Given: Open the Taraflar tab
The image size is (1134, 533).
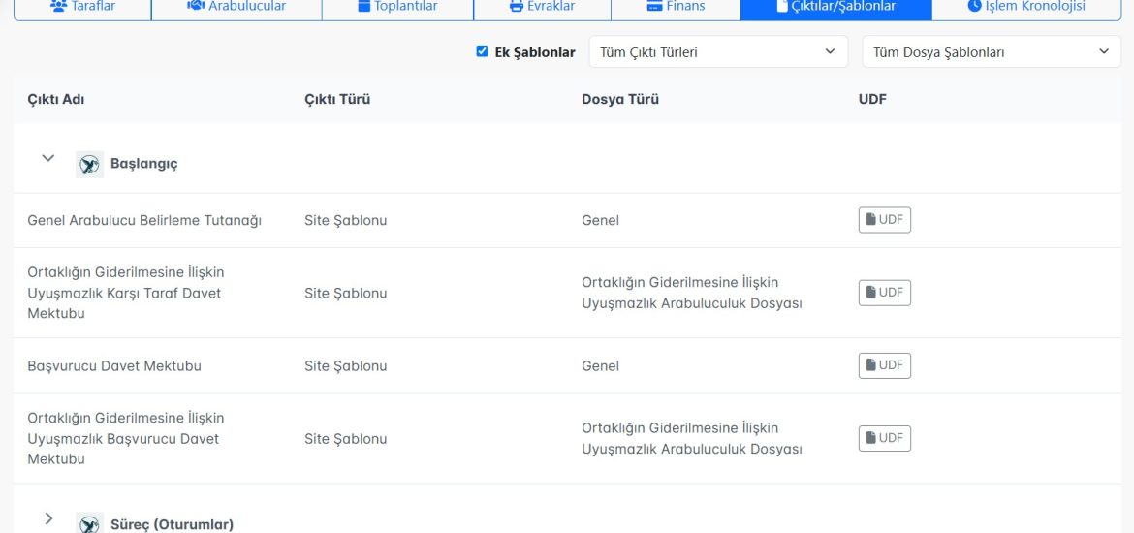Looking at the screenshot, I should point(82,7).
